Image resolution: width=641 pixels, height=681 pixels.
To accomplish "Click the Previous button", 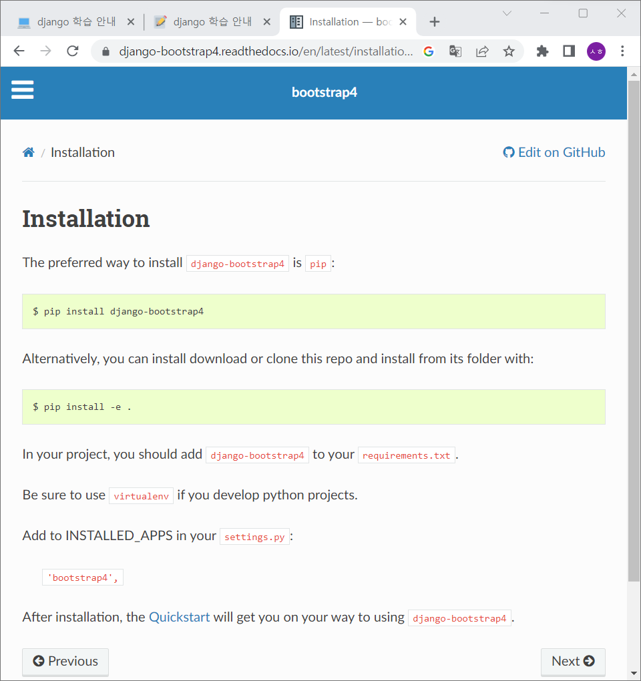I will pyautogui.click(x=65, y=662).
